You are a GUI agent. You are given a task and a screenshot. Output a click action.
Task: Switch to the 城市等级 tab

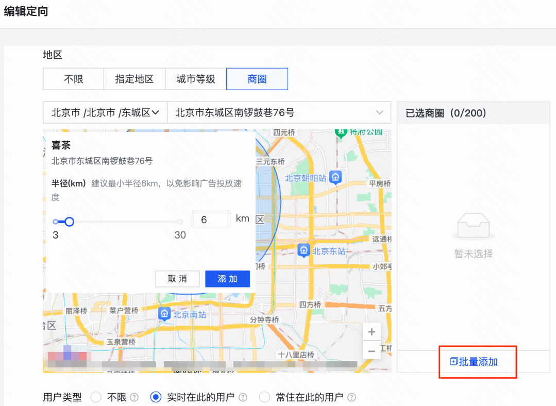(196, 79)
